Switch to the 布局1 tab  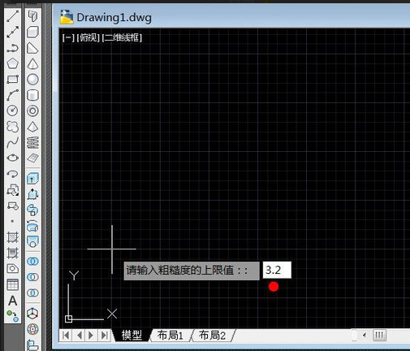click(170, 336)
